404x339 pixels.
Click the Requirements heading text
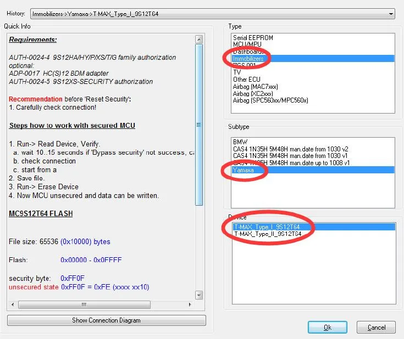[33, 39]
